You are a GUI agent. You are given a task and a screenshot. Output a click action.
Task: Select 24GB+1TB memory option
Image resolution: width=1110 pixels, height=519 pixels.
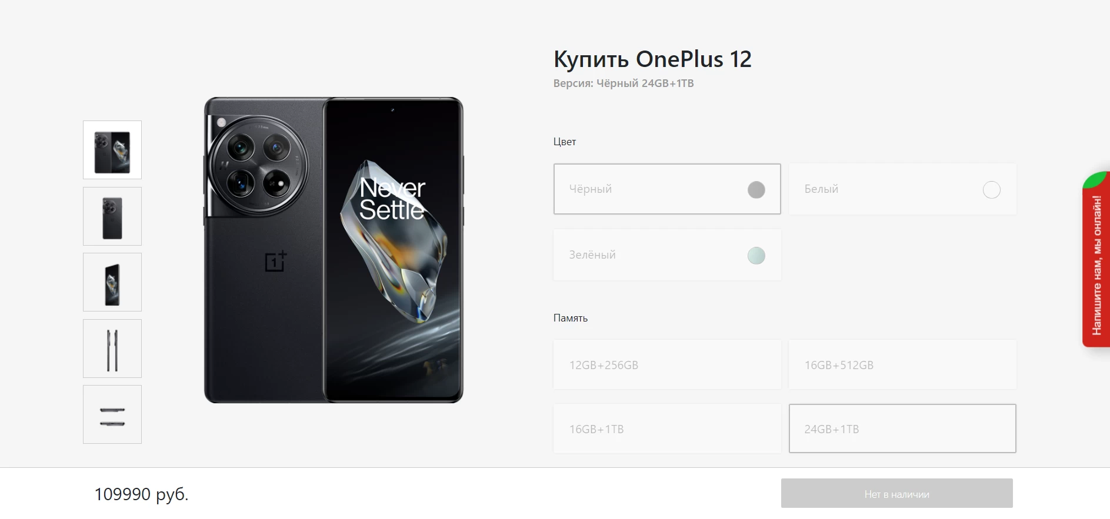pos(902,428)
